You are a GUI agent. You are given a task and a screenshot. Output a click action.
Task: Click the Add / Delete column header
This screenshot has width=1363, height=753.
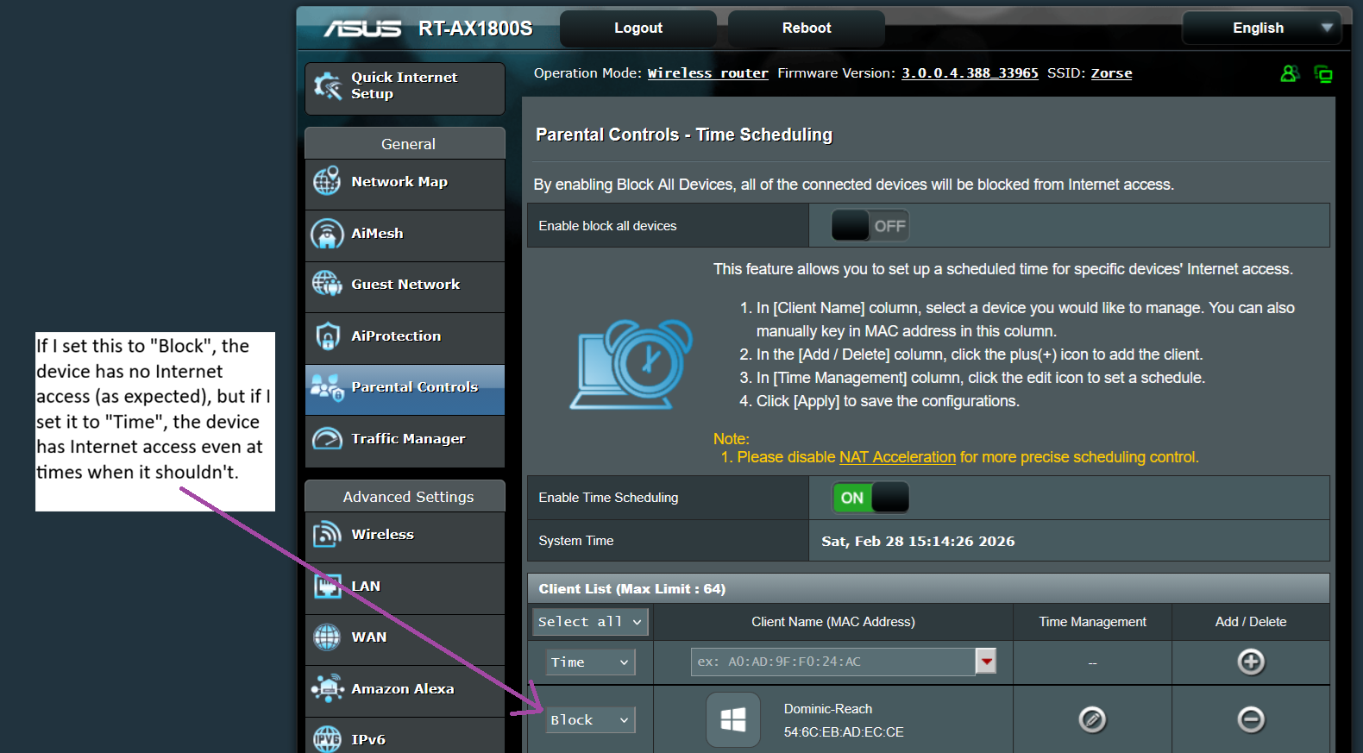[x=1251, y=622]
